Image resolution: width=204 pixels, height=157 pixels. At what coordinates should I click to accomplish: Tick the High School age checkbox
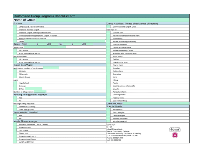(15, 83)
